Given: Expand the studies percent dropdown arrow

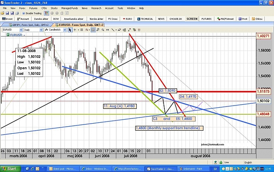Looking at the screenshot, I should tap(89, 30).
